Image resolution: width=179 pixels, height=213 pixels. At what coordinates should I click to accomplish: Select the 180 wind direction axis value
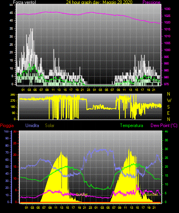(13, 107)
